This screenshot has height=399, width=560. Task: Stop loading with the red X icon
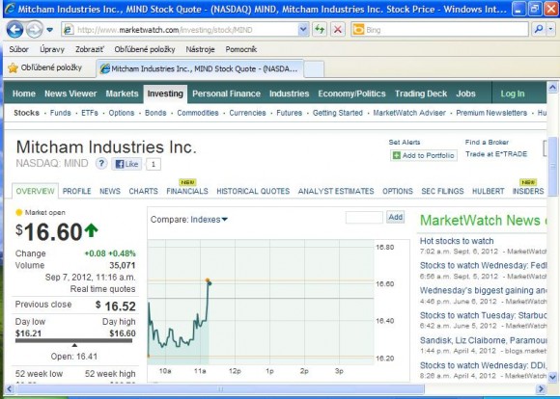338,30
